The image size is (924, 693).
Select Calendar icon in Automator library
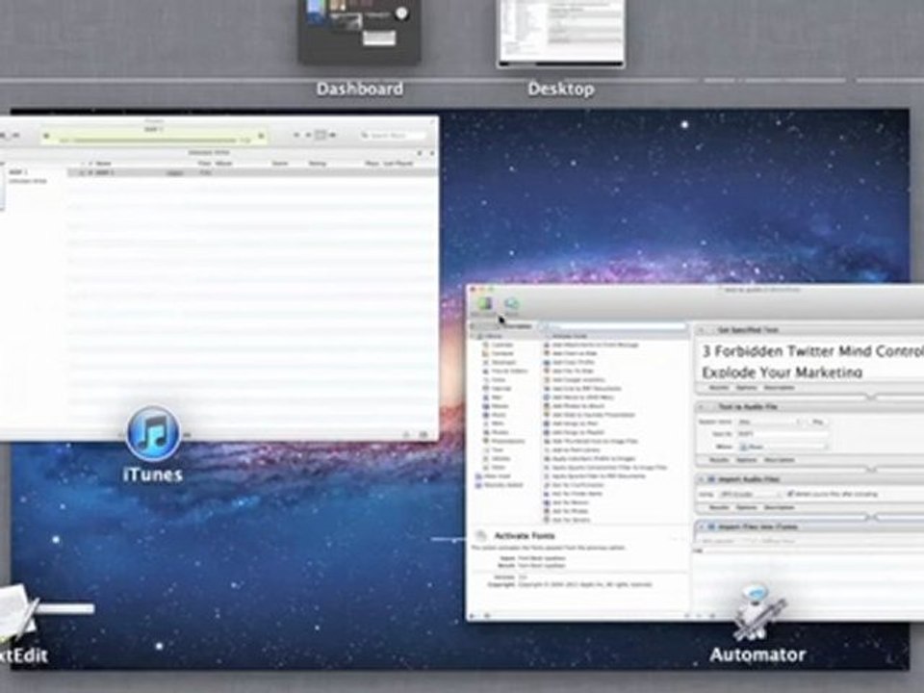pos(485,345)
